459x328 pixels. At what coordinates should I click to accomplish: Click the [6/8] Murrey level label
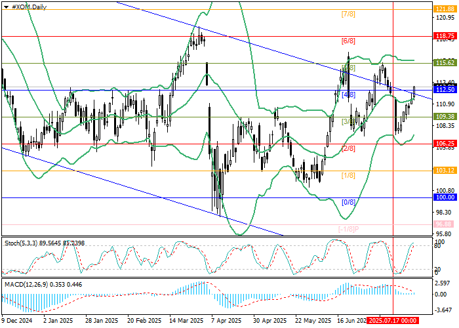click(349, 41)
